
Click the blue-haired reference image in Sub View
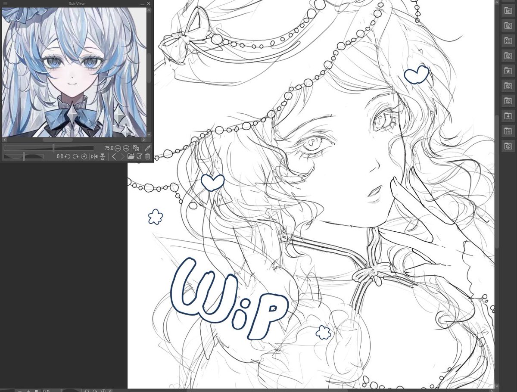[74, 72]
